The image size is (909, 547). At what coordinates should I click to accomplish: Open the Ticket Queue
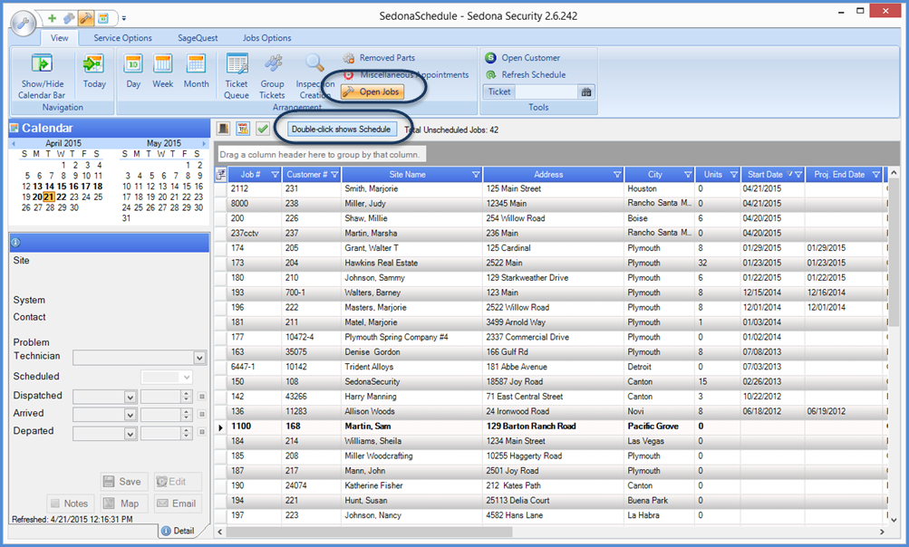click(x=237, y=76)
